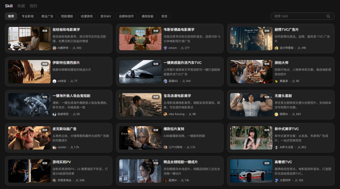Click the 皮克斯动画广告 title

65,129
